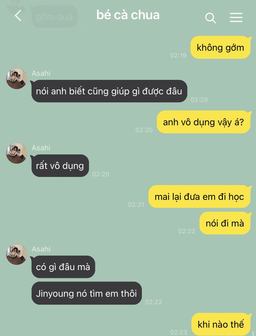Open the hamburger menu icon
This screenshot has height=336, width=256.
[236, 17]
